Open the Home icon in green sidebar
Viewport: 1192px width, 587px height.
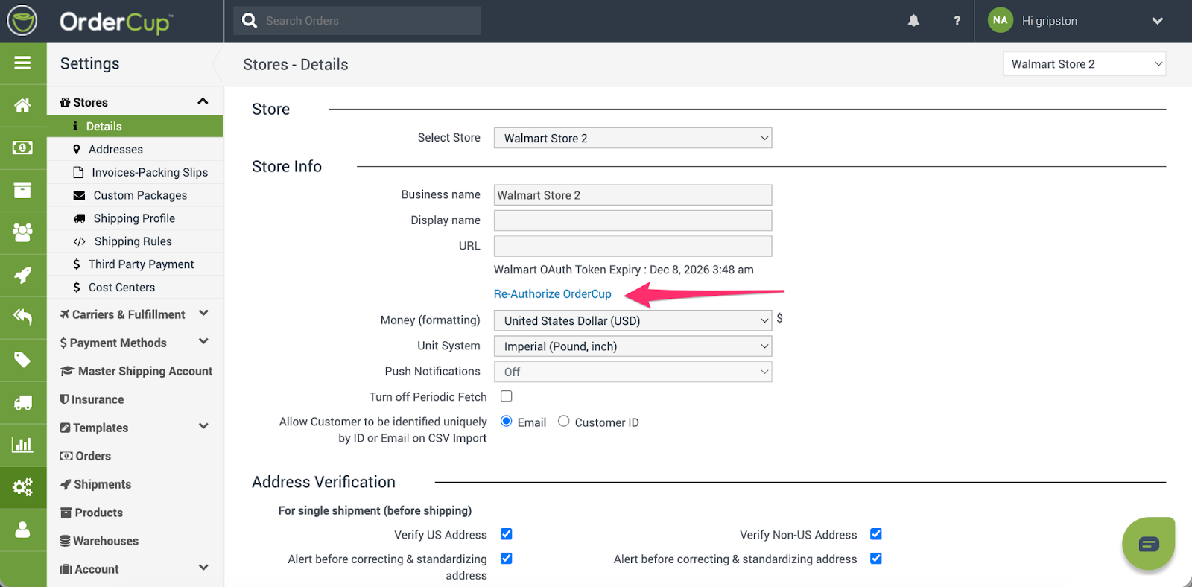tap(22, 105)
